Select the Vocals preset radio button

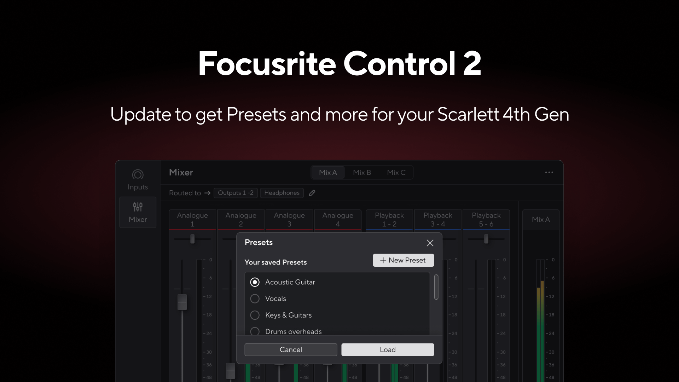click(255, 299)
